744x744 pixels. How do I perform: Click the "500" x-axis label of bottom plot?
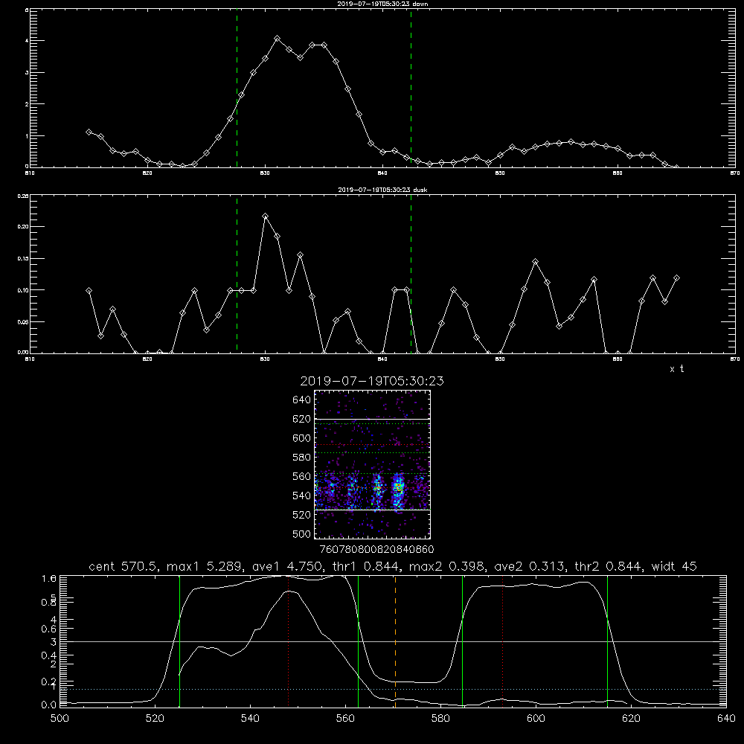coord(60,719)
